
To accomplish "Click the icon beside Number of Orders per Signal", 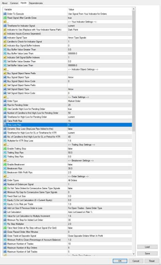I will click(x=5, y=184).
